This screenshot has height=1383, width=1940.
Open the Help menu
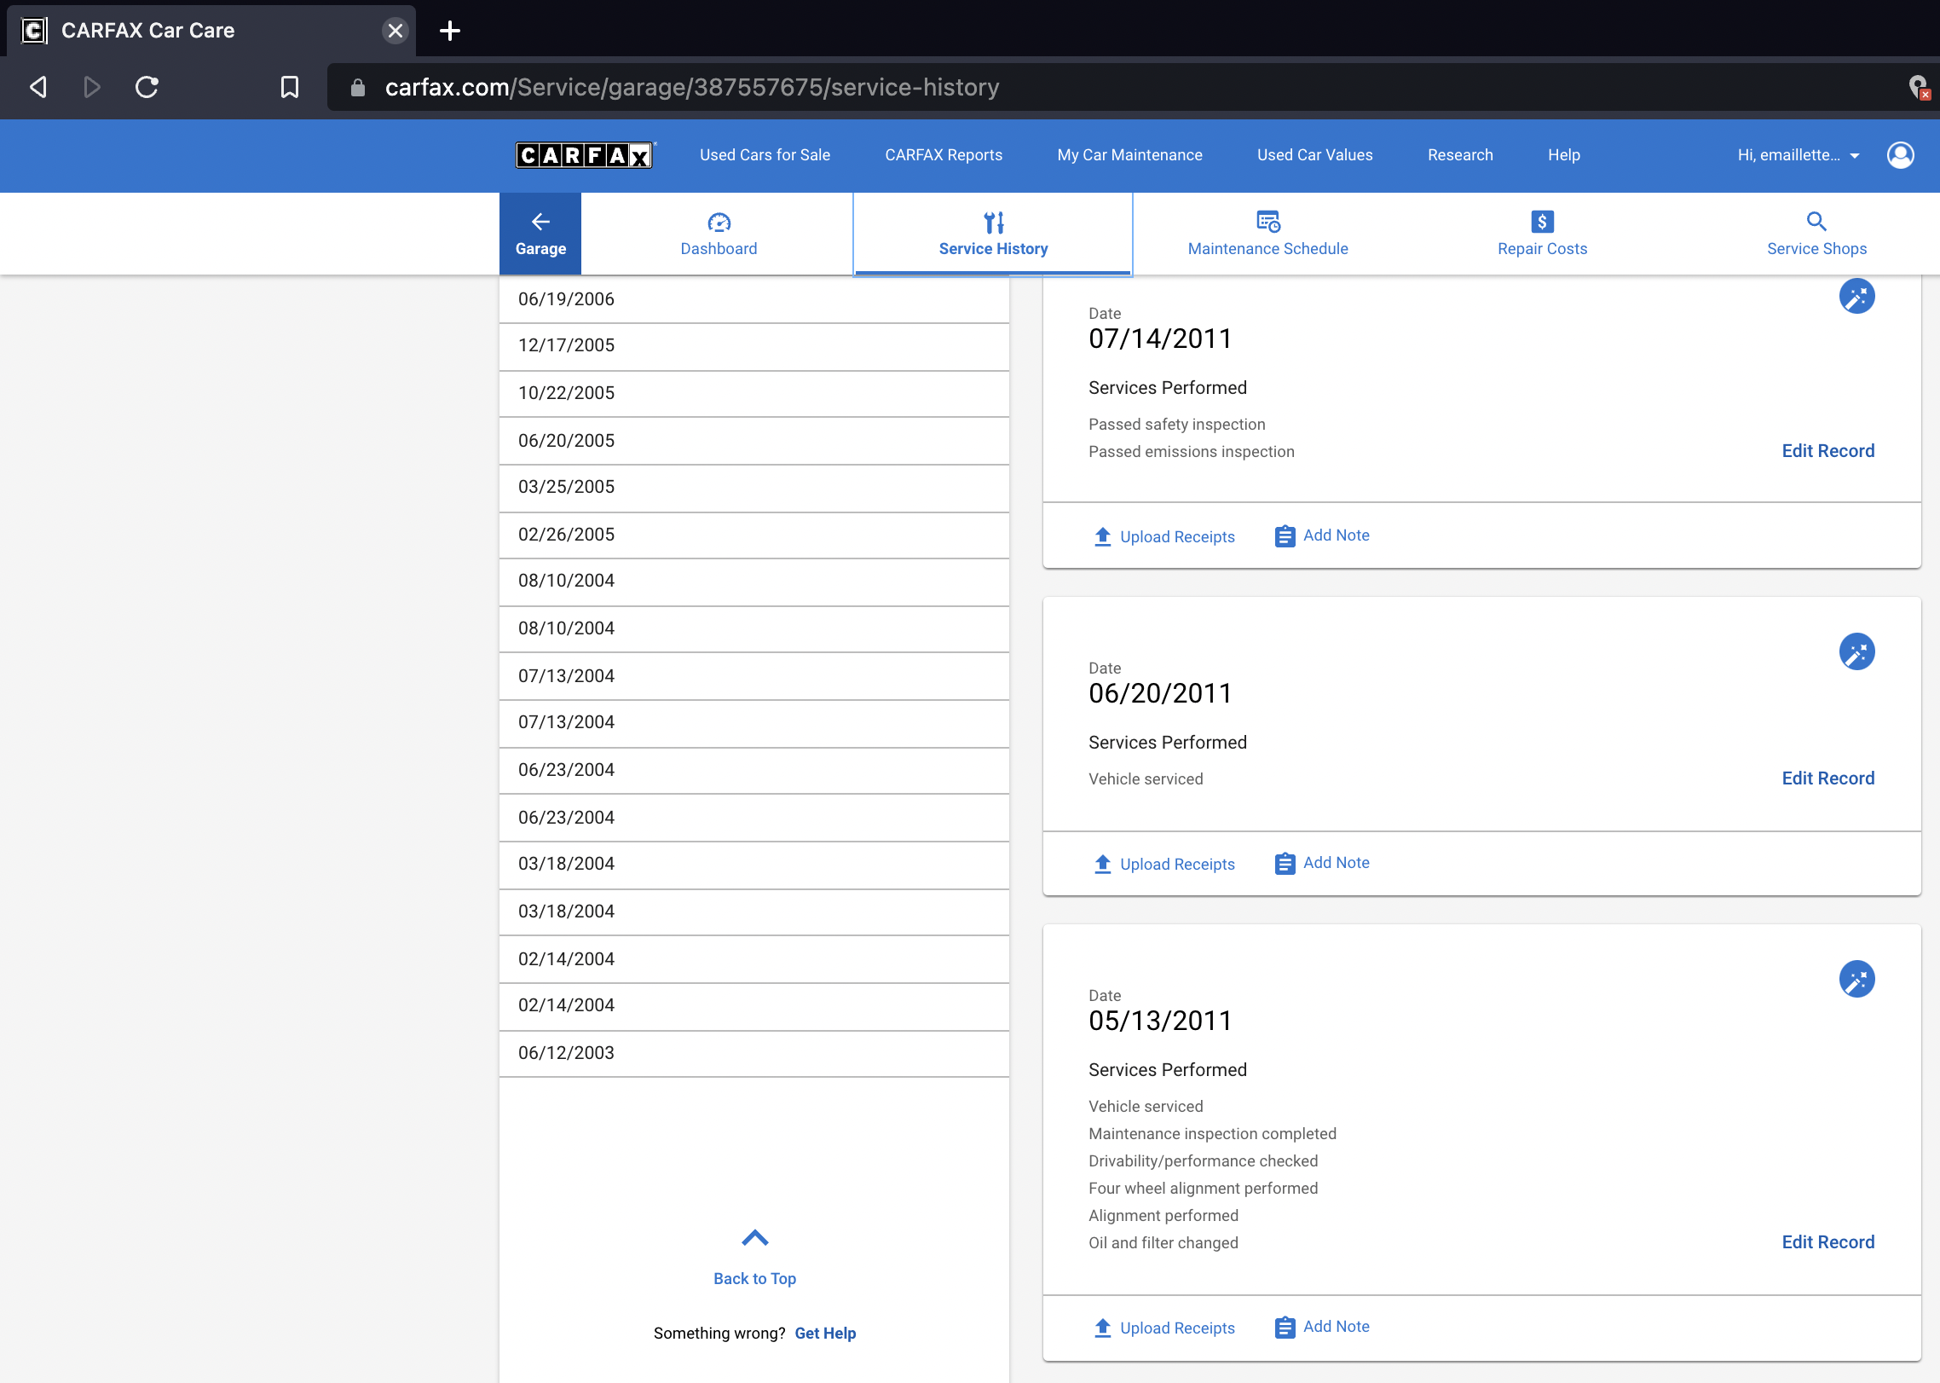[1563, 155]
